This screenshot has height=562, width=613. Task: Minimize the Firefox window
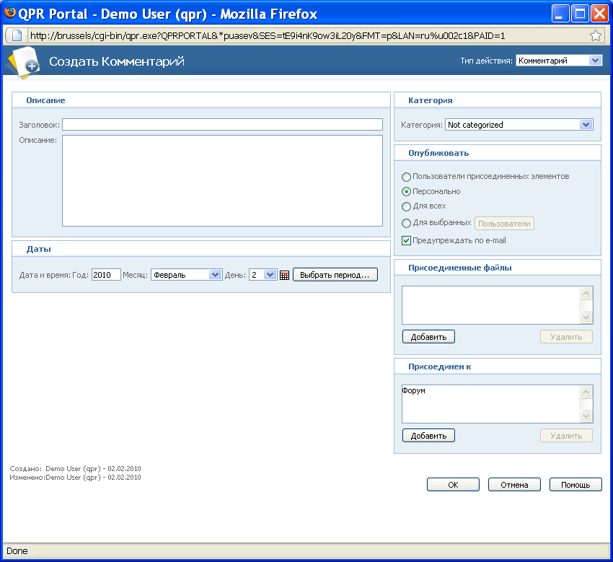[560, 14]
